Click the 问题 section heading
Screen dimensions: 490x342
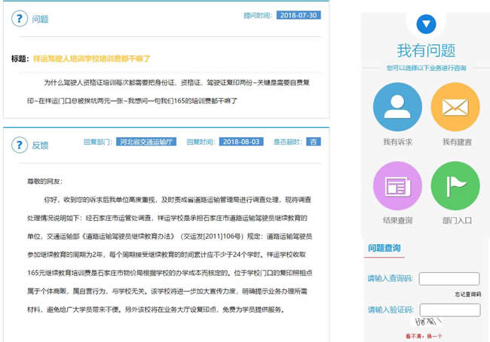[40, 19]
